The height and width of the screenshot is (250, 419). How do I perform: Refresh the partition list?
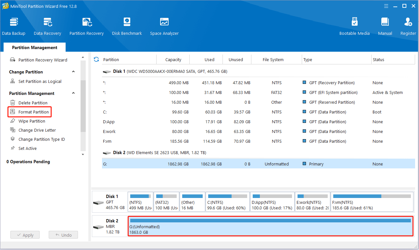click(96, 59)
